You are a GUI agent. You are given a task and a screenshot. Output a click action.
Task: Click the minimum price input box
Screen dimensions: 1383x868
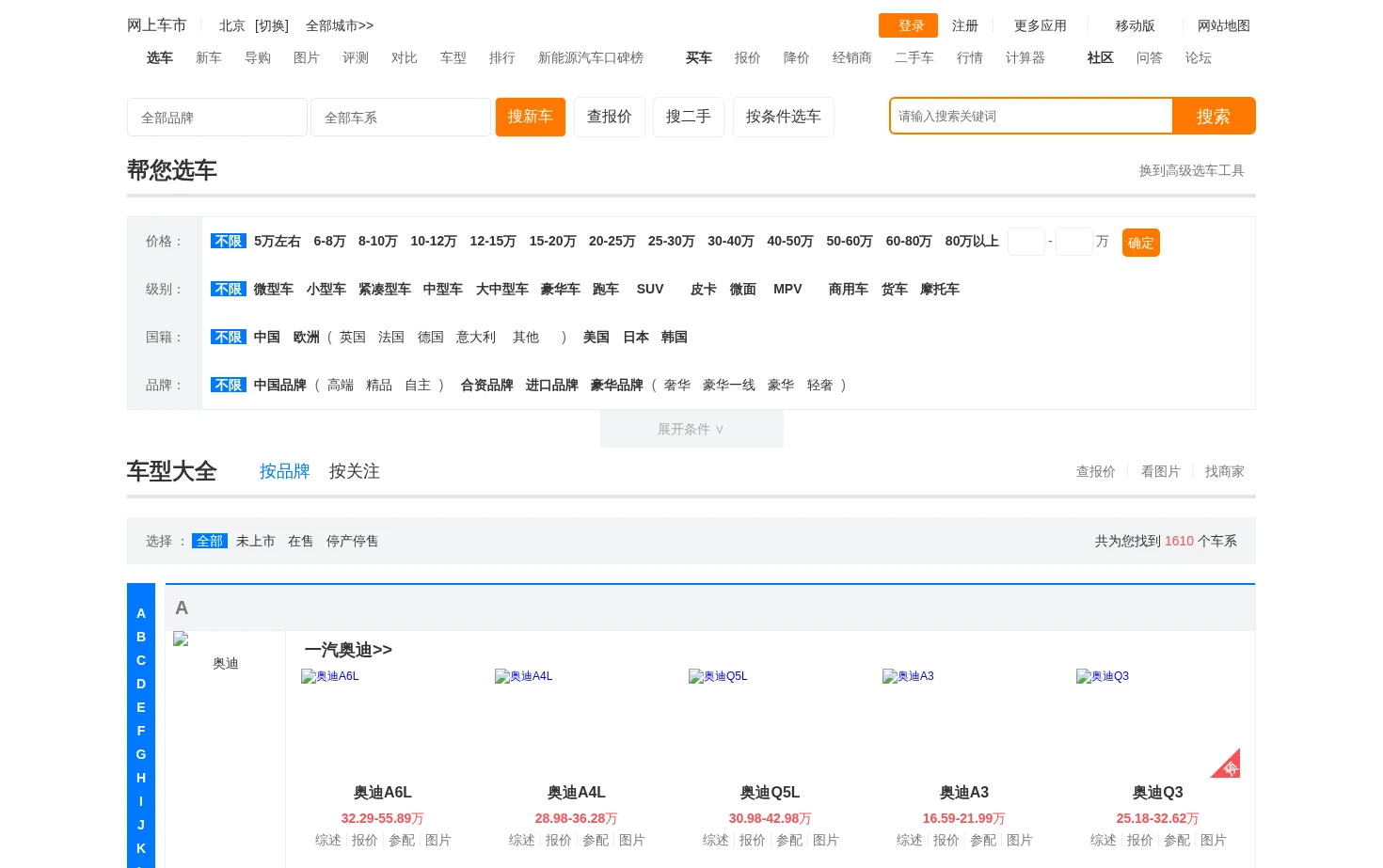[1026, 242]
